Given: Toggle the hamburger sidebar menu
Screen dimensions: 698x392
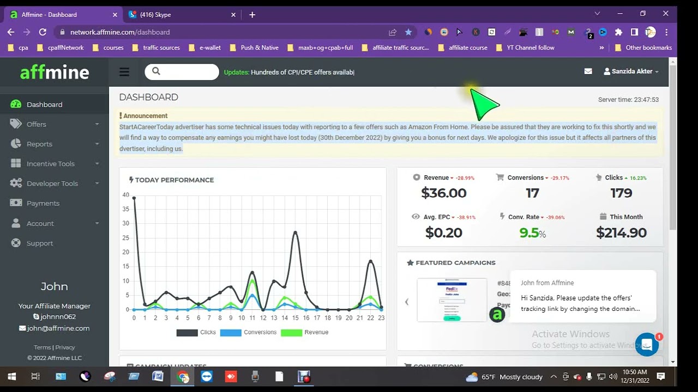Looking at the screenshot, I should pos(124,72).
